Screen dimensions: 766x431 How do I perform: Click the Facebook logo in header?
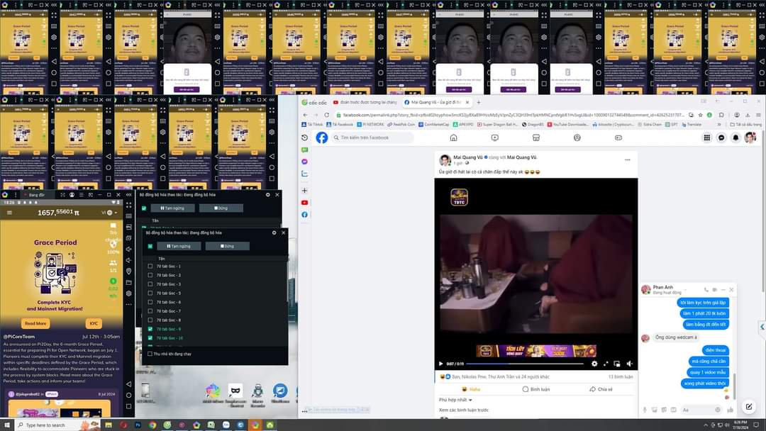(321, 138)
